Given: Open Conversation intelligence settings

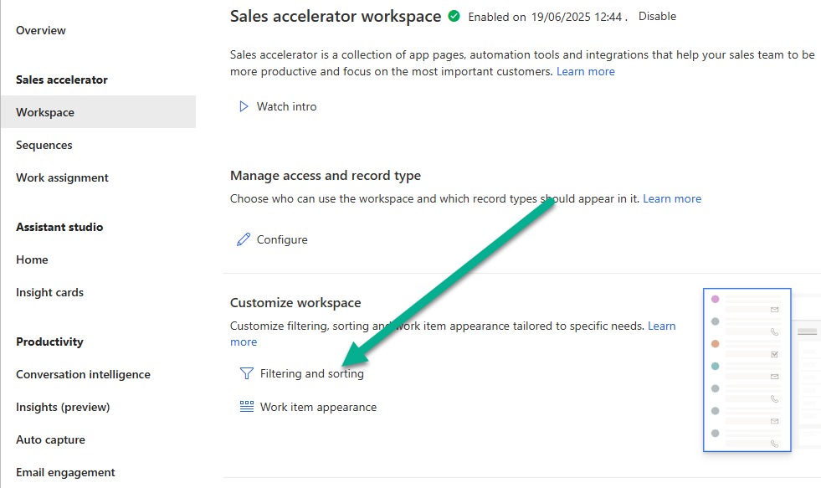Looking at the screenshot, I should coord(83,374).
